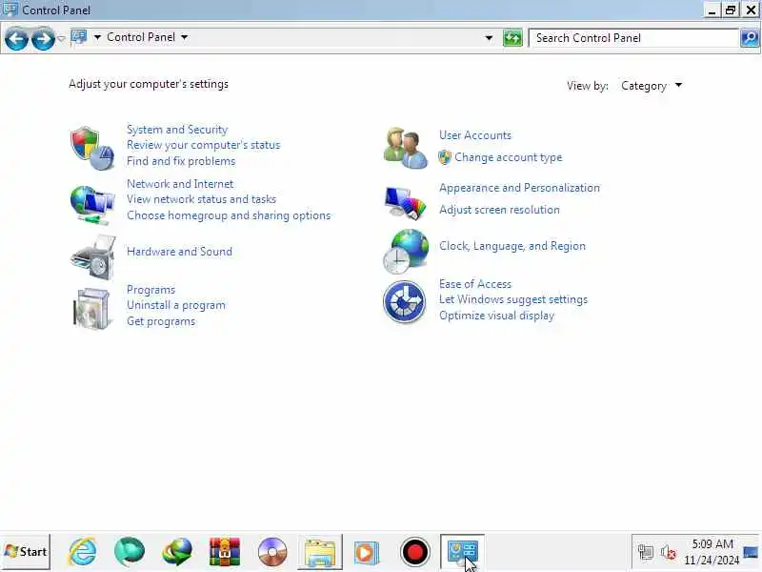Click Uninstall a program
Screen dimensions: 762x572
(x=176, y=305)
